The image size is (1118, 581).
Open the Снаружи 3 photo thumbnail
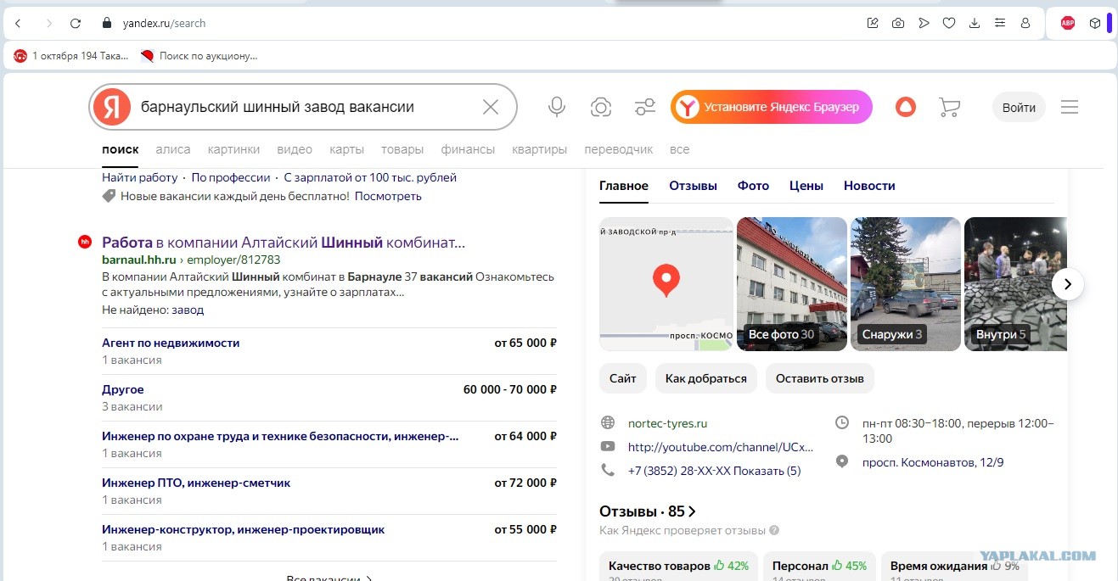click(x=906, y=284)
